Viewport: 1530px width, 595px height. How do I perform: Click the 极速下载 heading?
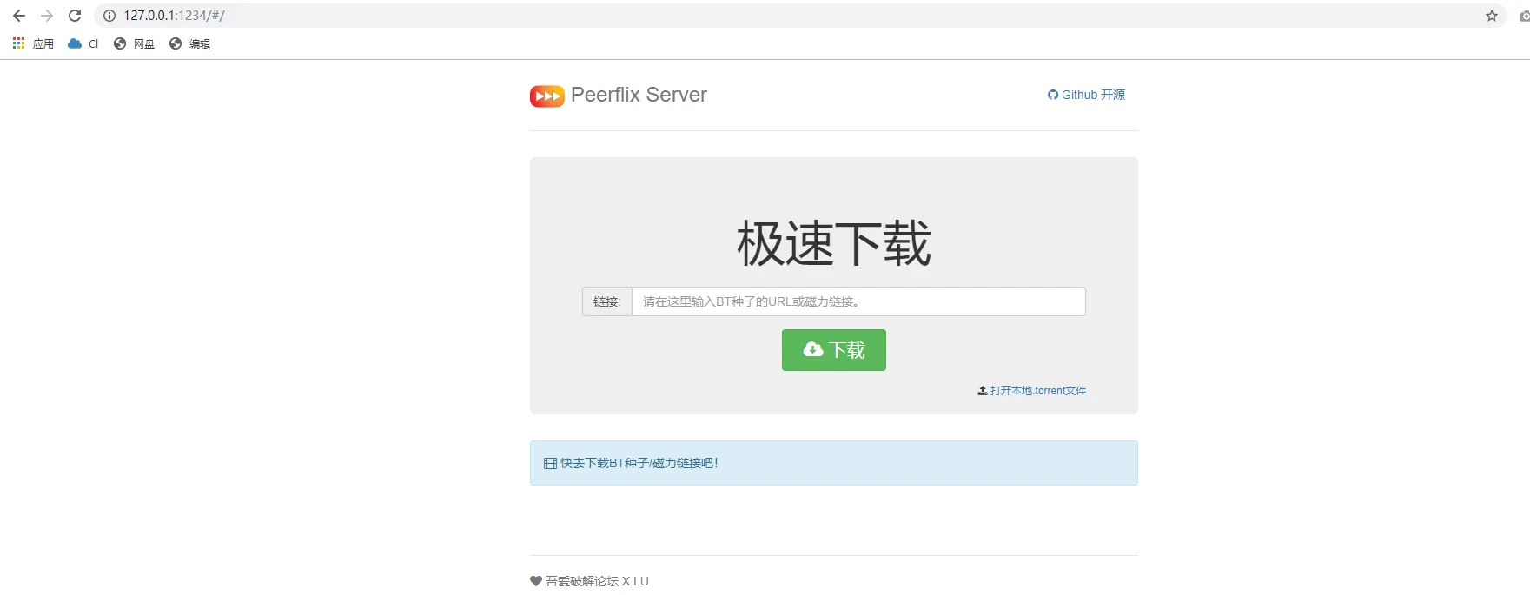[x=834, y=243]
